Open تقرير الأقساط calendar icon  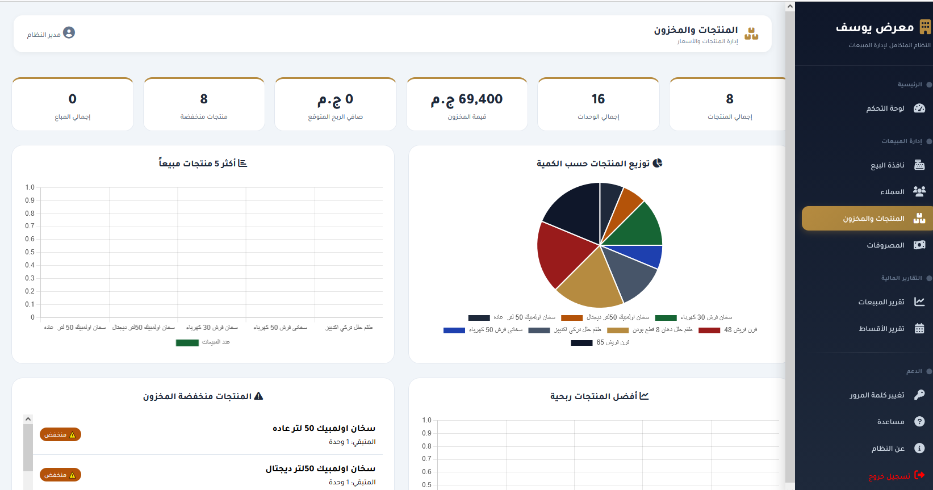coord(919,329)
